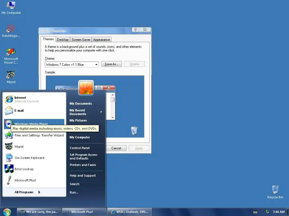The image size is (289, 216).
Task: Click the 3:46 AM taskbar clock
Action: tap(279, 212)
